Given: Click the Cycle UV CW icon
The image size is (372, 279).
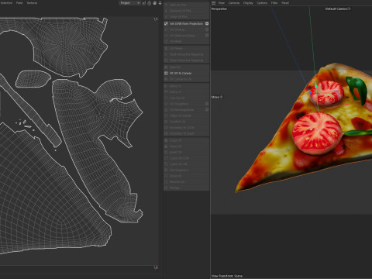Looking at the screenshot, I should coord(166,164).
